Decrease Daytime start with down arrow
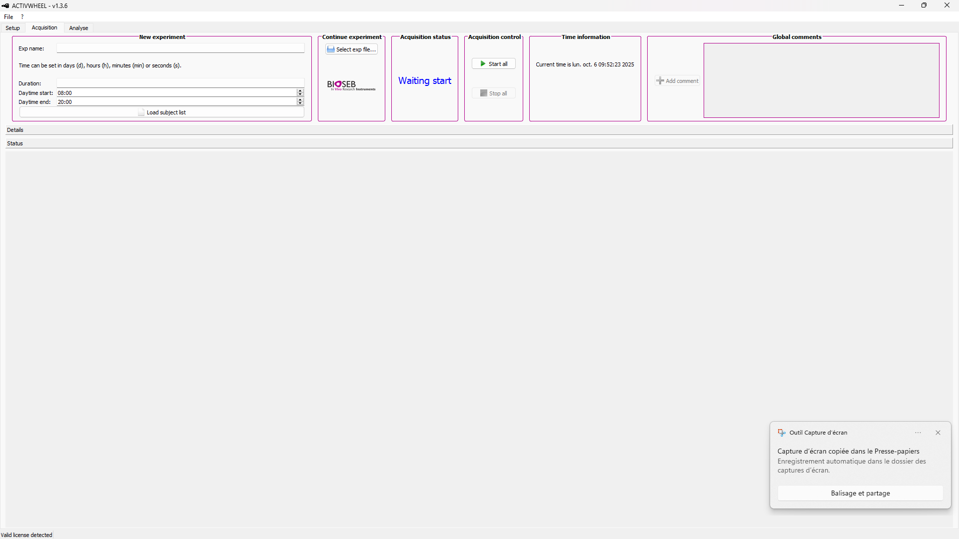This screenshot has width=959, height=539. click(300, 94)
